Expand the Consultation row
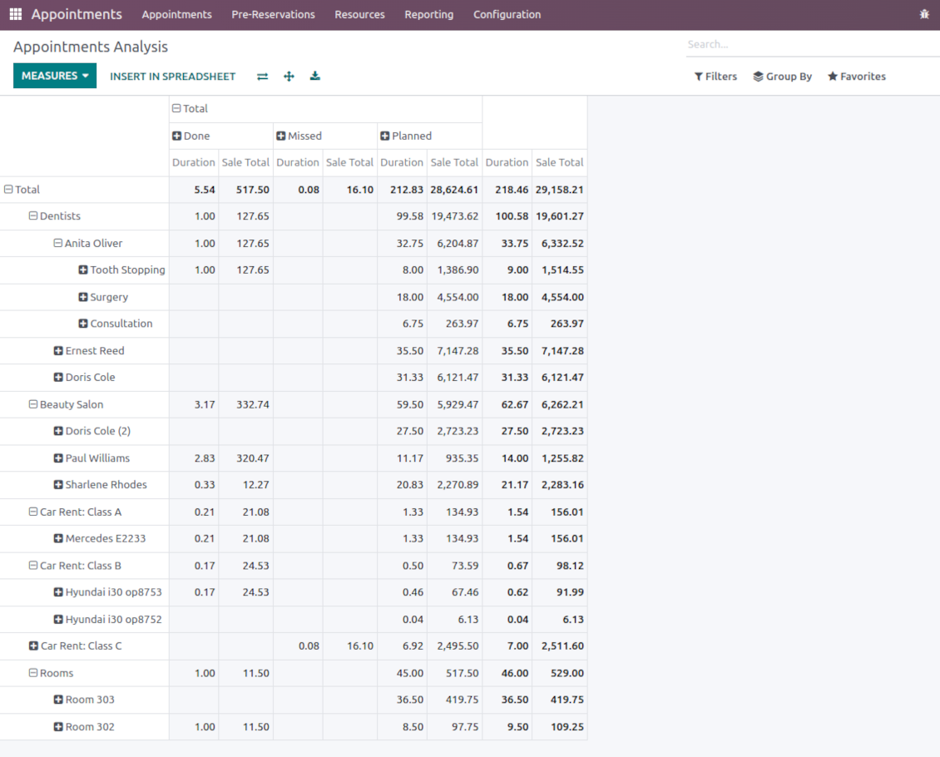This screenshot has width=940, height=757. [x=116, y=324]
